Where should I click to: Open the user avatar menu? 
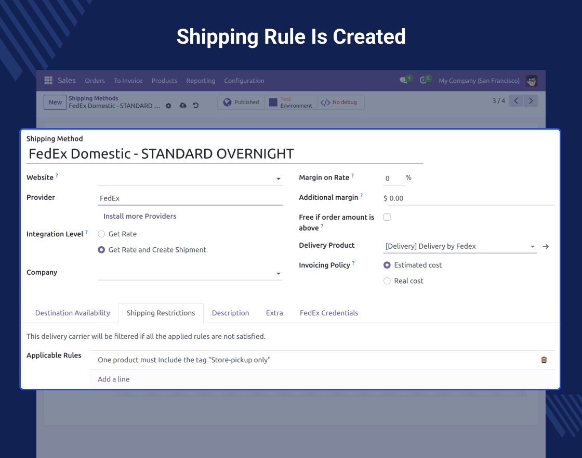point(532,81)
